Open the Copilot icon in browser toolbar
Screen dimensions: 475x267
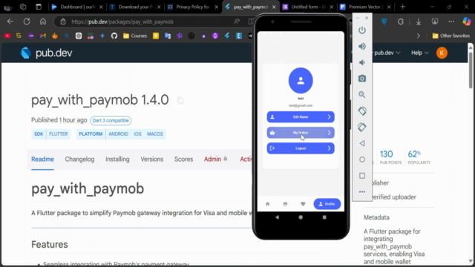[x=467, y=22]
